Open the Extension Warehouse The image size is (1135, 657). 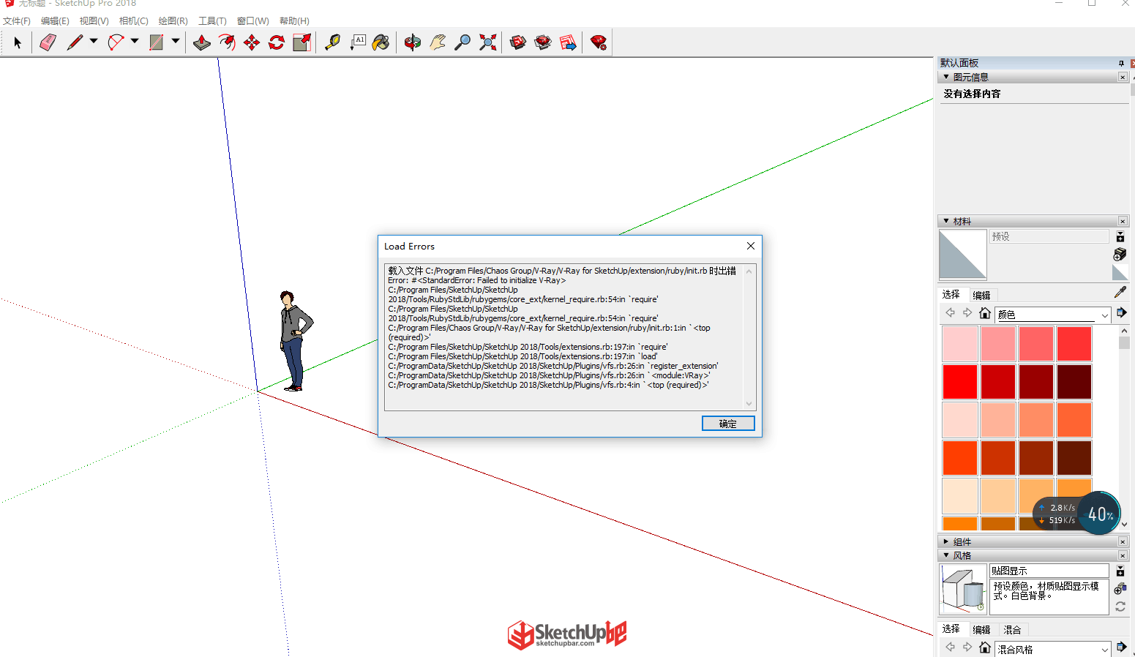point(543,42)
